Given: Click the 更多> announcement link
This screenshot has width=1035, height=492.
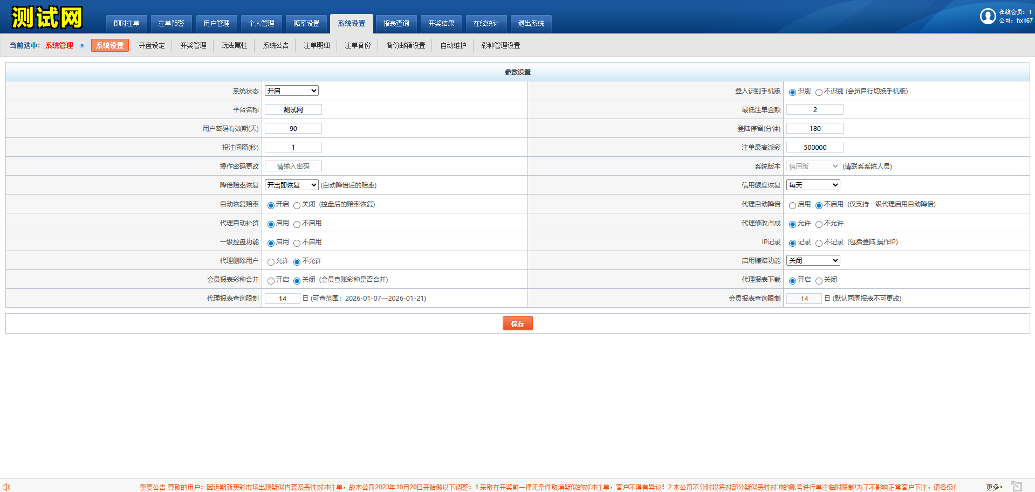Looking at the screenshot, I should coord(994,487).
